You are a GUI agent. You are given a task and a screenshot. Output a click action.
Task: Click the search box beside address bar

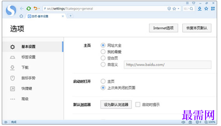[x=189, y=9]
